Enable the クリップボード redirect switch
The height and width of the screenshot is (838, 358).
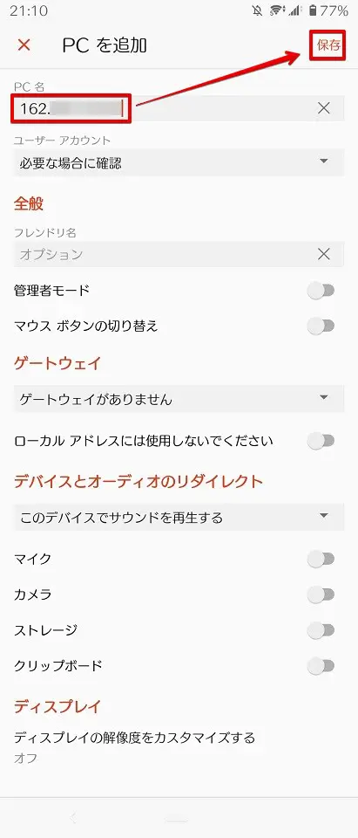tap(321, 666)
